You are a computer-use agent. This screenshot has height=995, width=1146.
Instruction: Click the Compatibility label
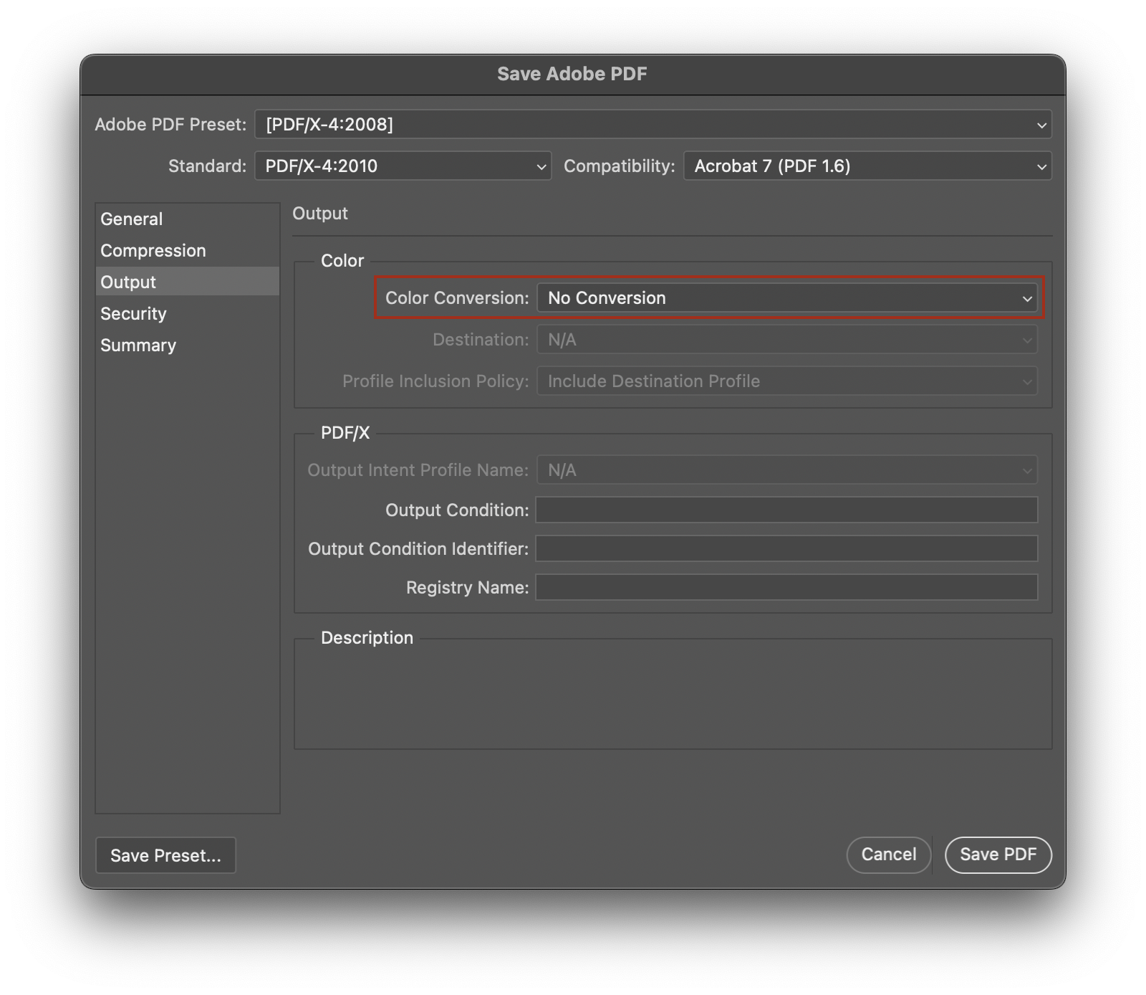pyautogui.click(x=620, y=166)
